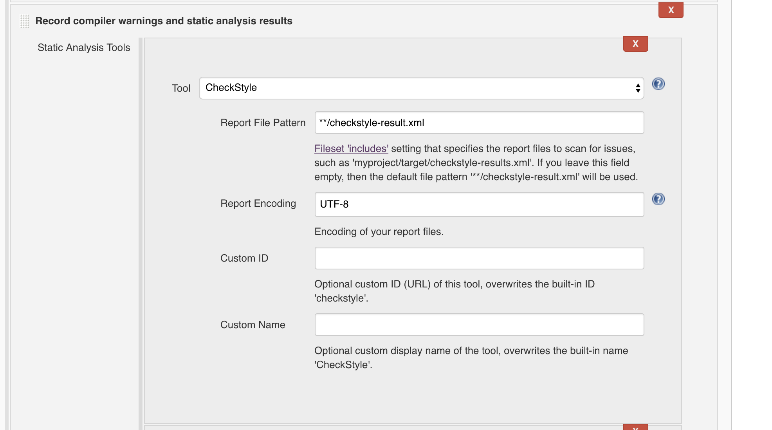Viewport: 772px width, 430px height.
Task: Click the help icon beside Tool dropdown
Action: pos(658,84)
